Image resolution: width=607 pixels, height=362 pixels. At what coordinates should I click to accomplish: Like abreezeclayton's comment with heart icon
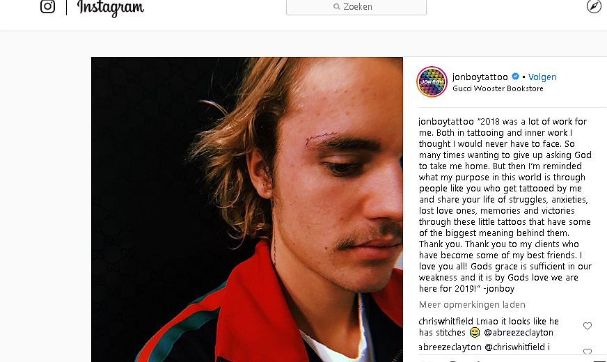click(x=588, y=352)
